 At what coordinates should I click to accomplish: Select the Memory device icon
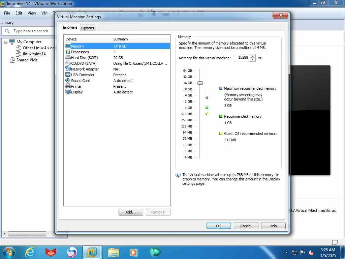(68, 46)
